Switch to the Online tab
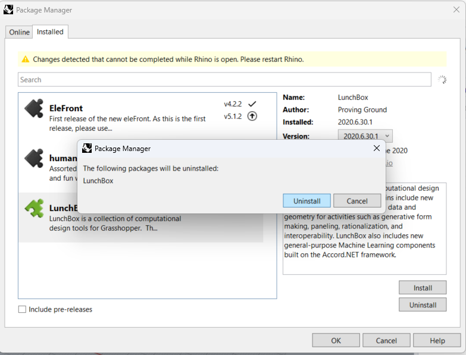The height and width of the screenshot is (355, 466). click(19, 32)
